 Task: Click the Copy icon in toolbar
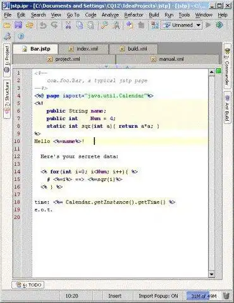80,25
